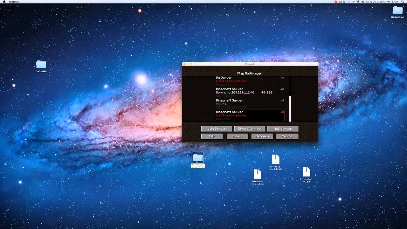Open Spotlight search magnifier

403,2
